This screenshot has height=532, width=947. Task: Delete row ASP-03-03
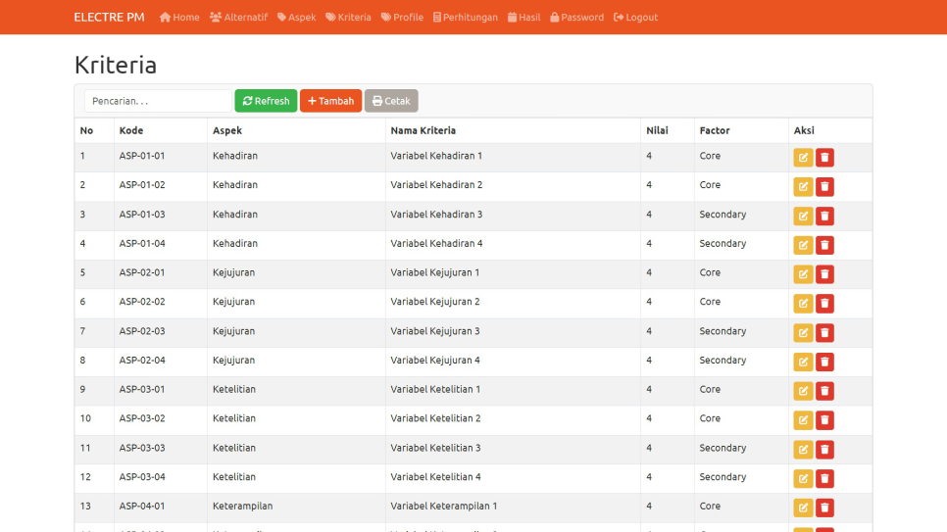pos(824,450)
